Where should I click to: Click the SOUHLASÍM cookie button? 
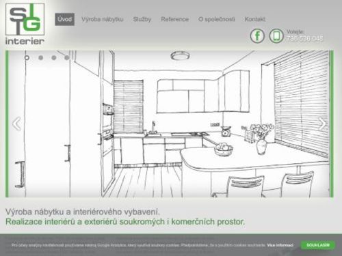point(318,245)
